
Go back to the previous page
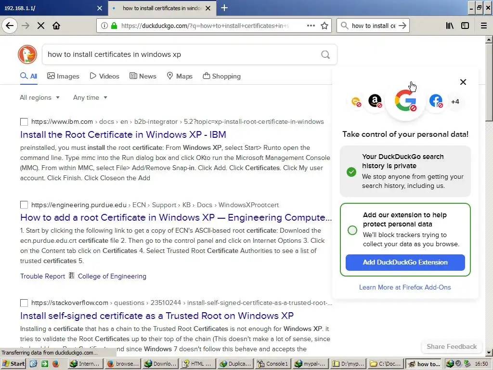coord(10,26)
